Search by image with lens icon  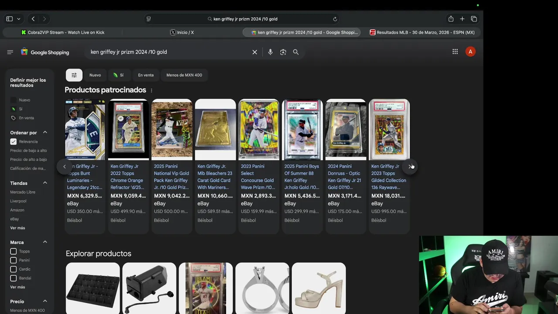coord(283,52)
